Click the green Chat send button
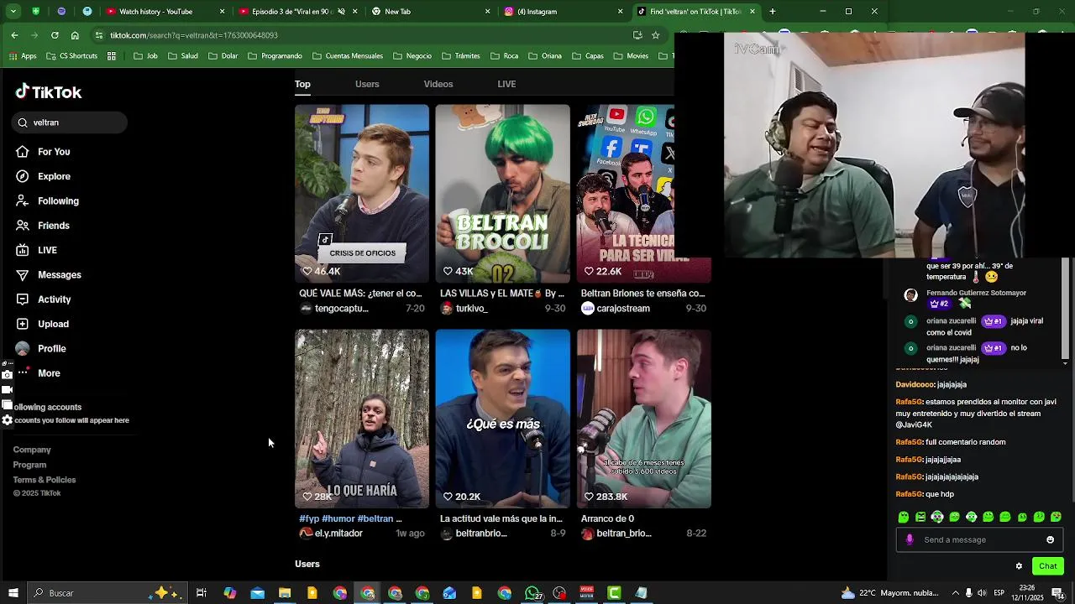 pos(1047,566)
